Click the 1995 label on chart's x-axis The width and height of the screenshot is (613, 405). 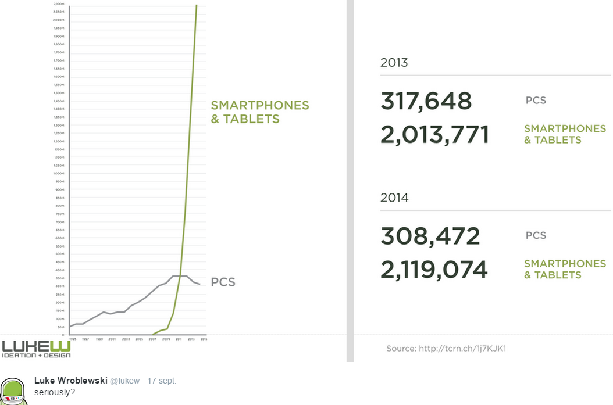73,338
